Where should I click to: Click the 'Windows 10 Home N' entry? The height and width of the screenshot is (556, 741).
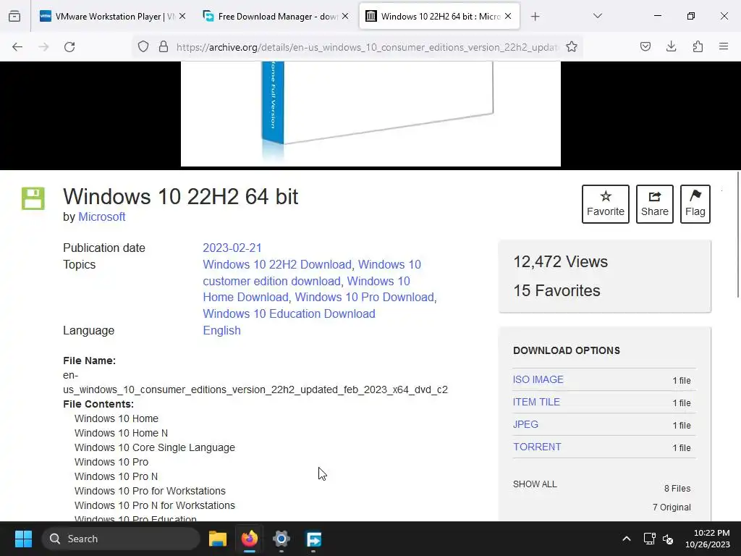tap(121, 433)
